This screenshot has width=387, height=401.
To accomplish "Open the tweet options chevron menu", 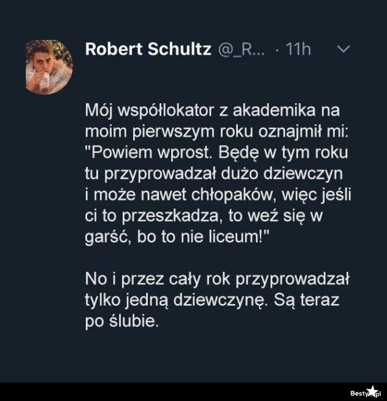I will 343,49.
